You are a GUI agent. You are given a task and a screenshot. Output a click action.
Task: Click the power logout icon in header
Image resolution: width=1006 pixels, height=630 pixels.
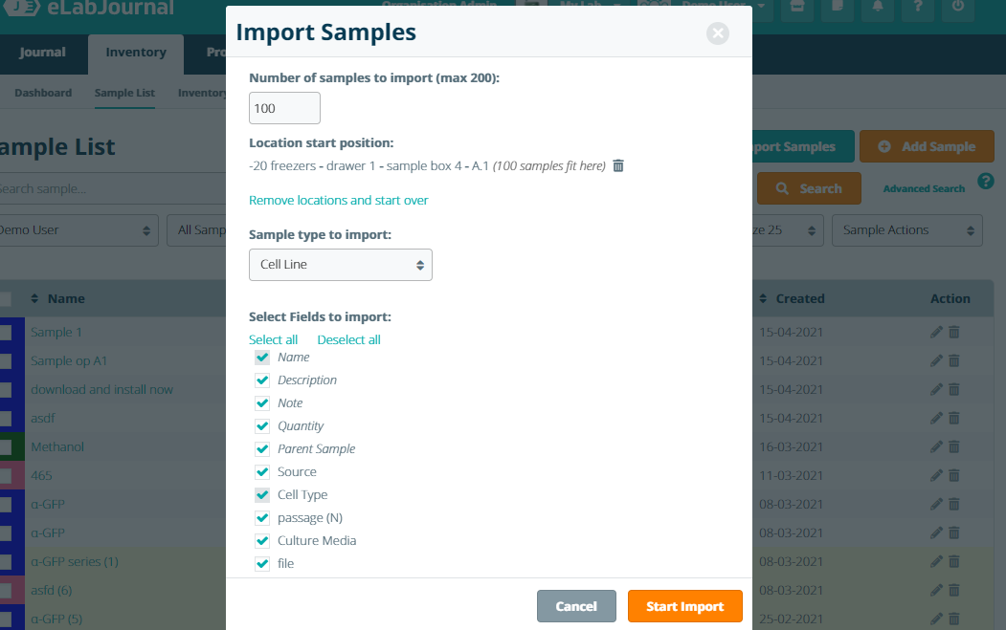pos(958,8)
